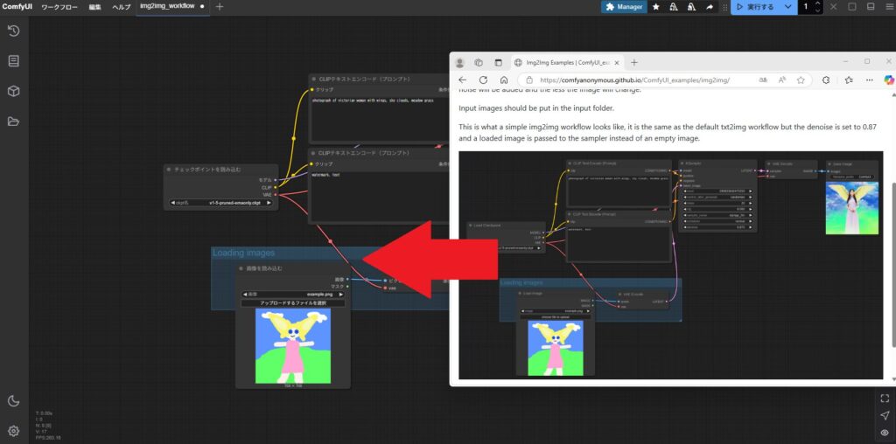Grab the actionbar drag handle dots

tap(725, 7)
